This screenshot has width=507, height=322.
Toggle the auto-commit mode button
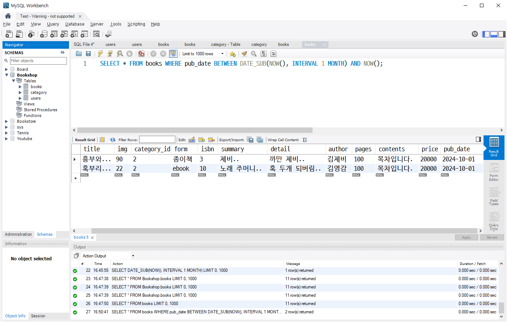pyautogui.click(x=173, y=54)
